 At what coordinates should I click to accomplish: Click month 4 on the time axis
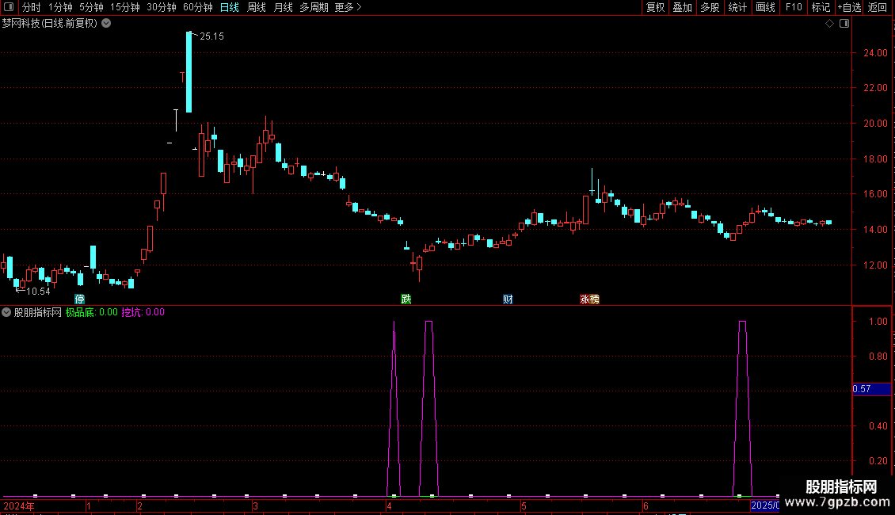coord(389,505)
